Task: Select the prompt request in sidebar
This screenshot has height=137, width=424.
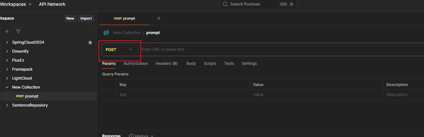Action: pyautogui.click(x=31, y=96)
